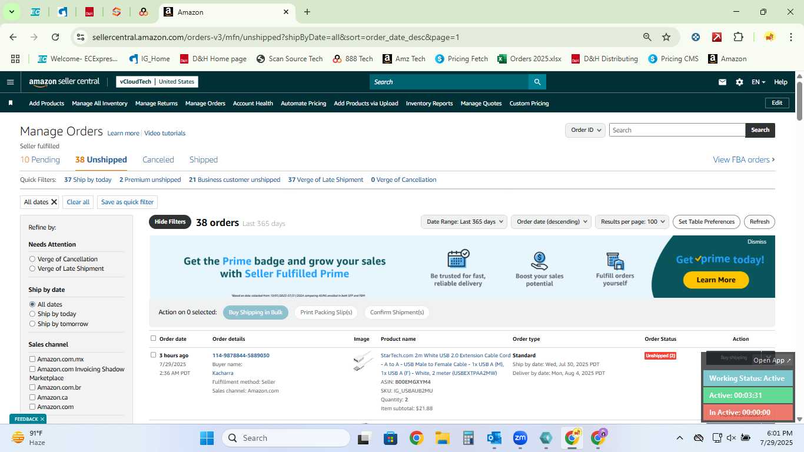Open the browser extensions puzzle icon
This screenshot has height=452, width=804.
[x=738, y=37]
